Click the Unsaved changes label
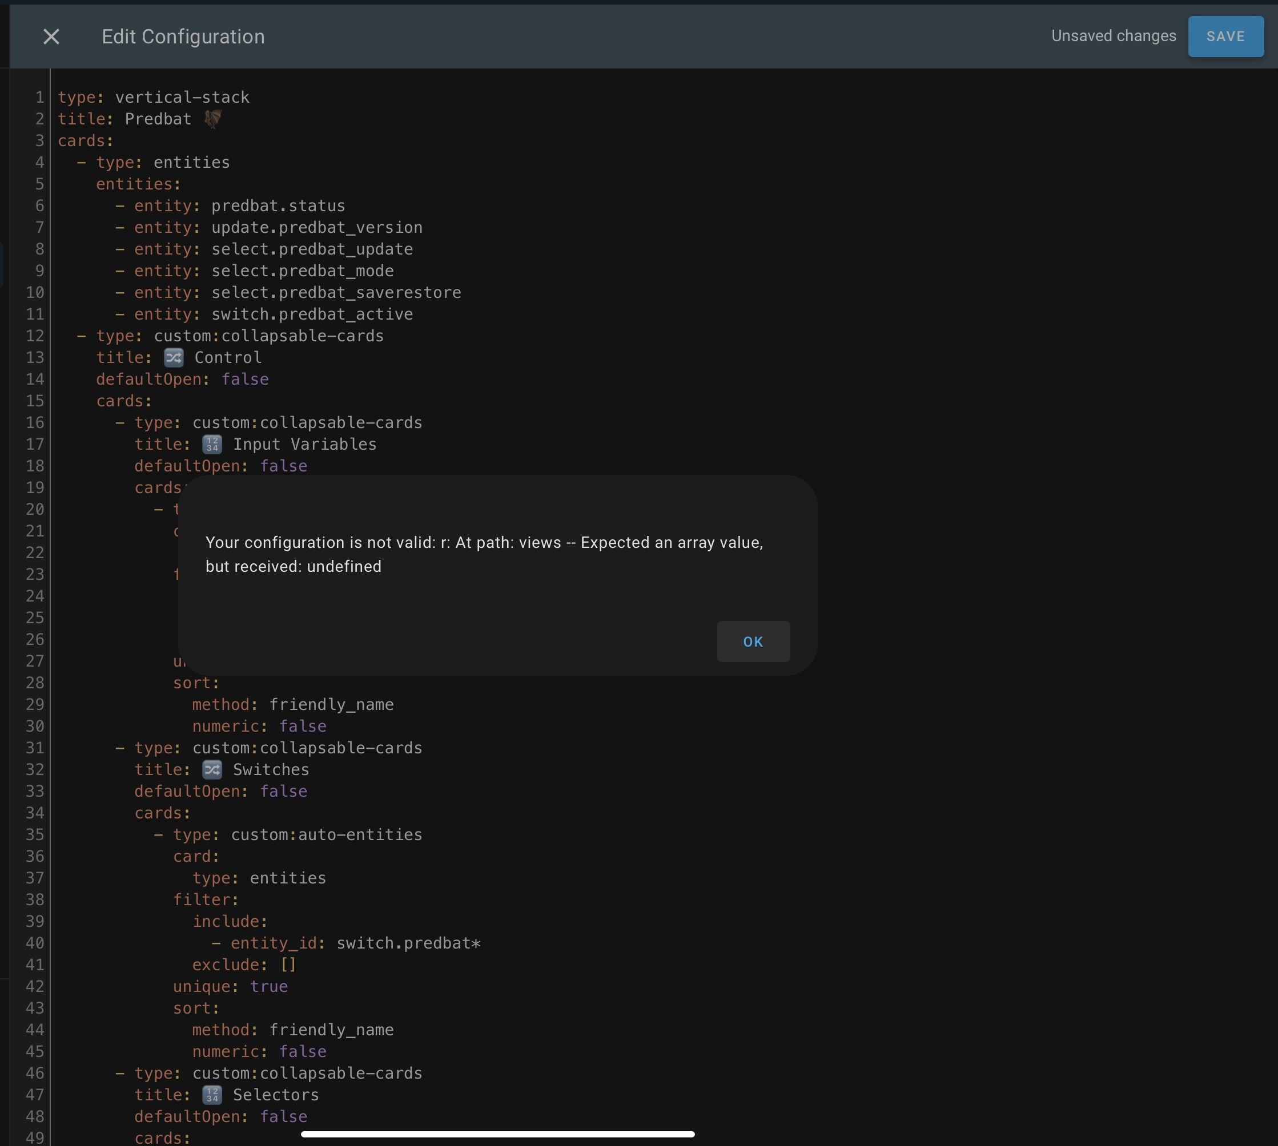Viewport: 1278px width, 1146px height. 1113,36
